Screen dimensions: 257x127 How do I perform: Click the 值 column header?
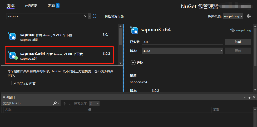coord(149,110)
